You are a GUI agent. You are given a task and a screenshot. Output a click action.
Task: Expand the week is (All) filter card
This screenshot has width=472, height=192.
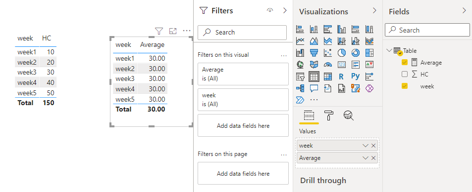point(243,100)
